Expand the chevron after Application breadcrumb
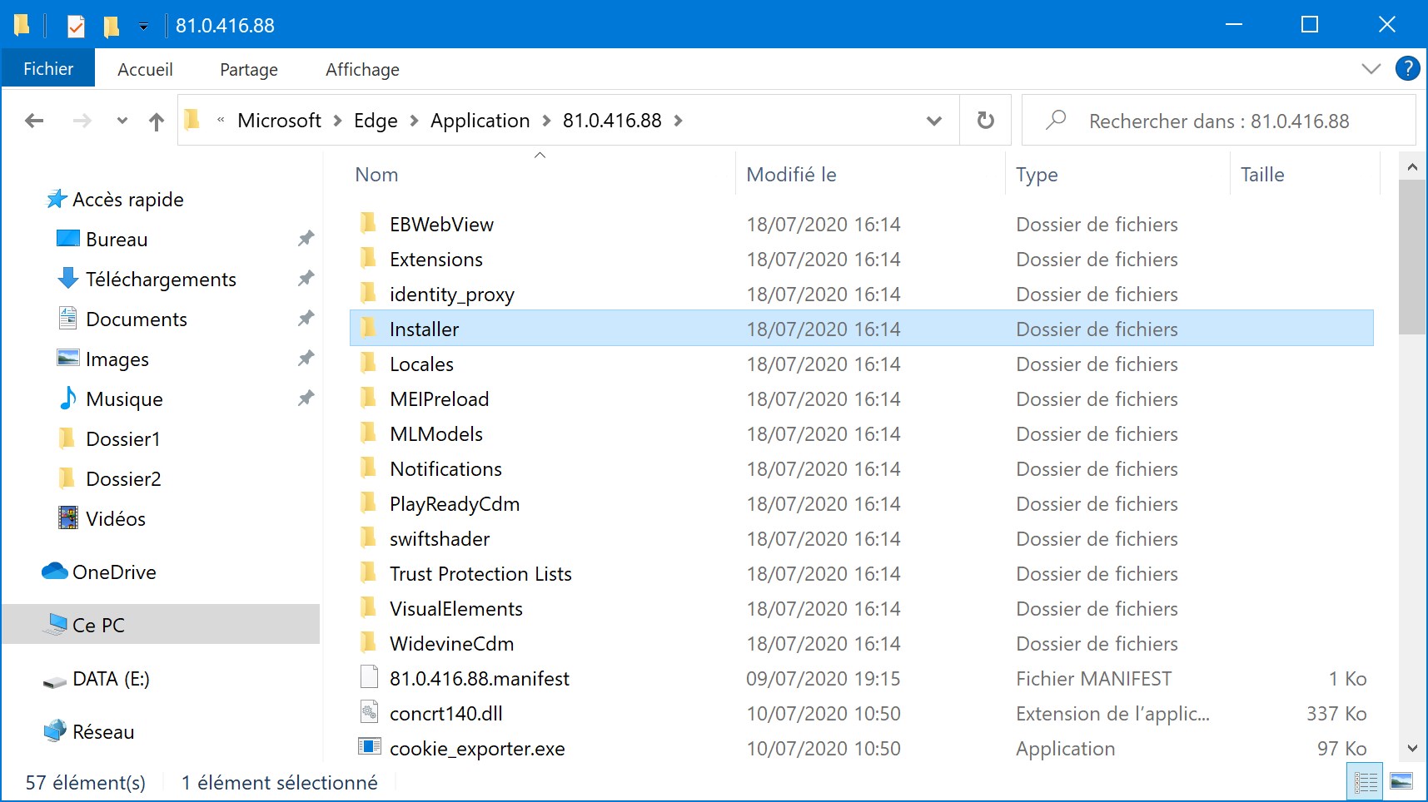The width and height of the screenshot is (1428, 802). (546, 121)
